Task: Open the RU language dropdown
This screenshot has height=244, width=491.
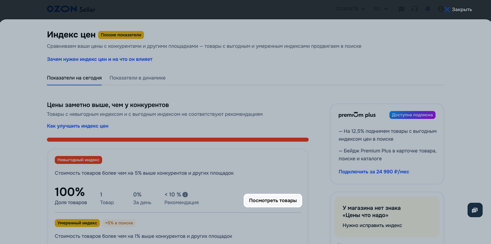Action: click(x=380, y=9)
